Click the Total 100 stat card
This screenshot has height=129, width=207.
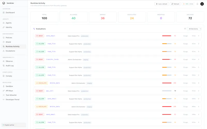44,17
